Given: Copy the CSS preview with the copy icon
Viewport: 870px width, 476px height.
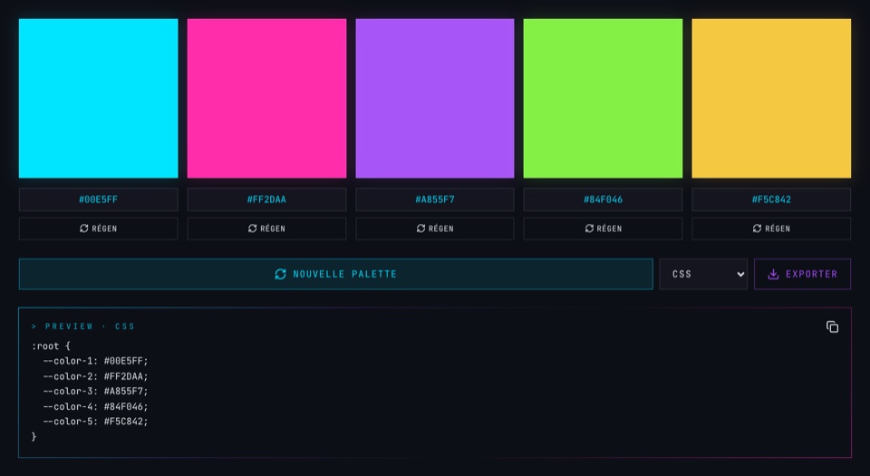Looking at the screenshot, I should pos(832,326).
